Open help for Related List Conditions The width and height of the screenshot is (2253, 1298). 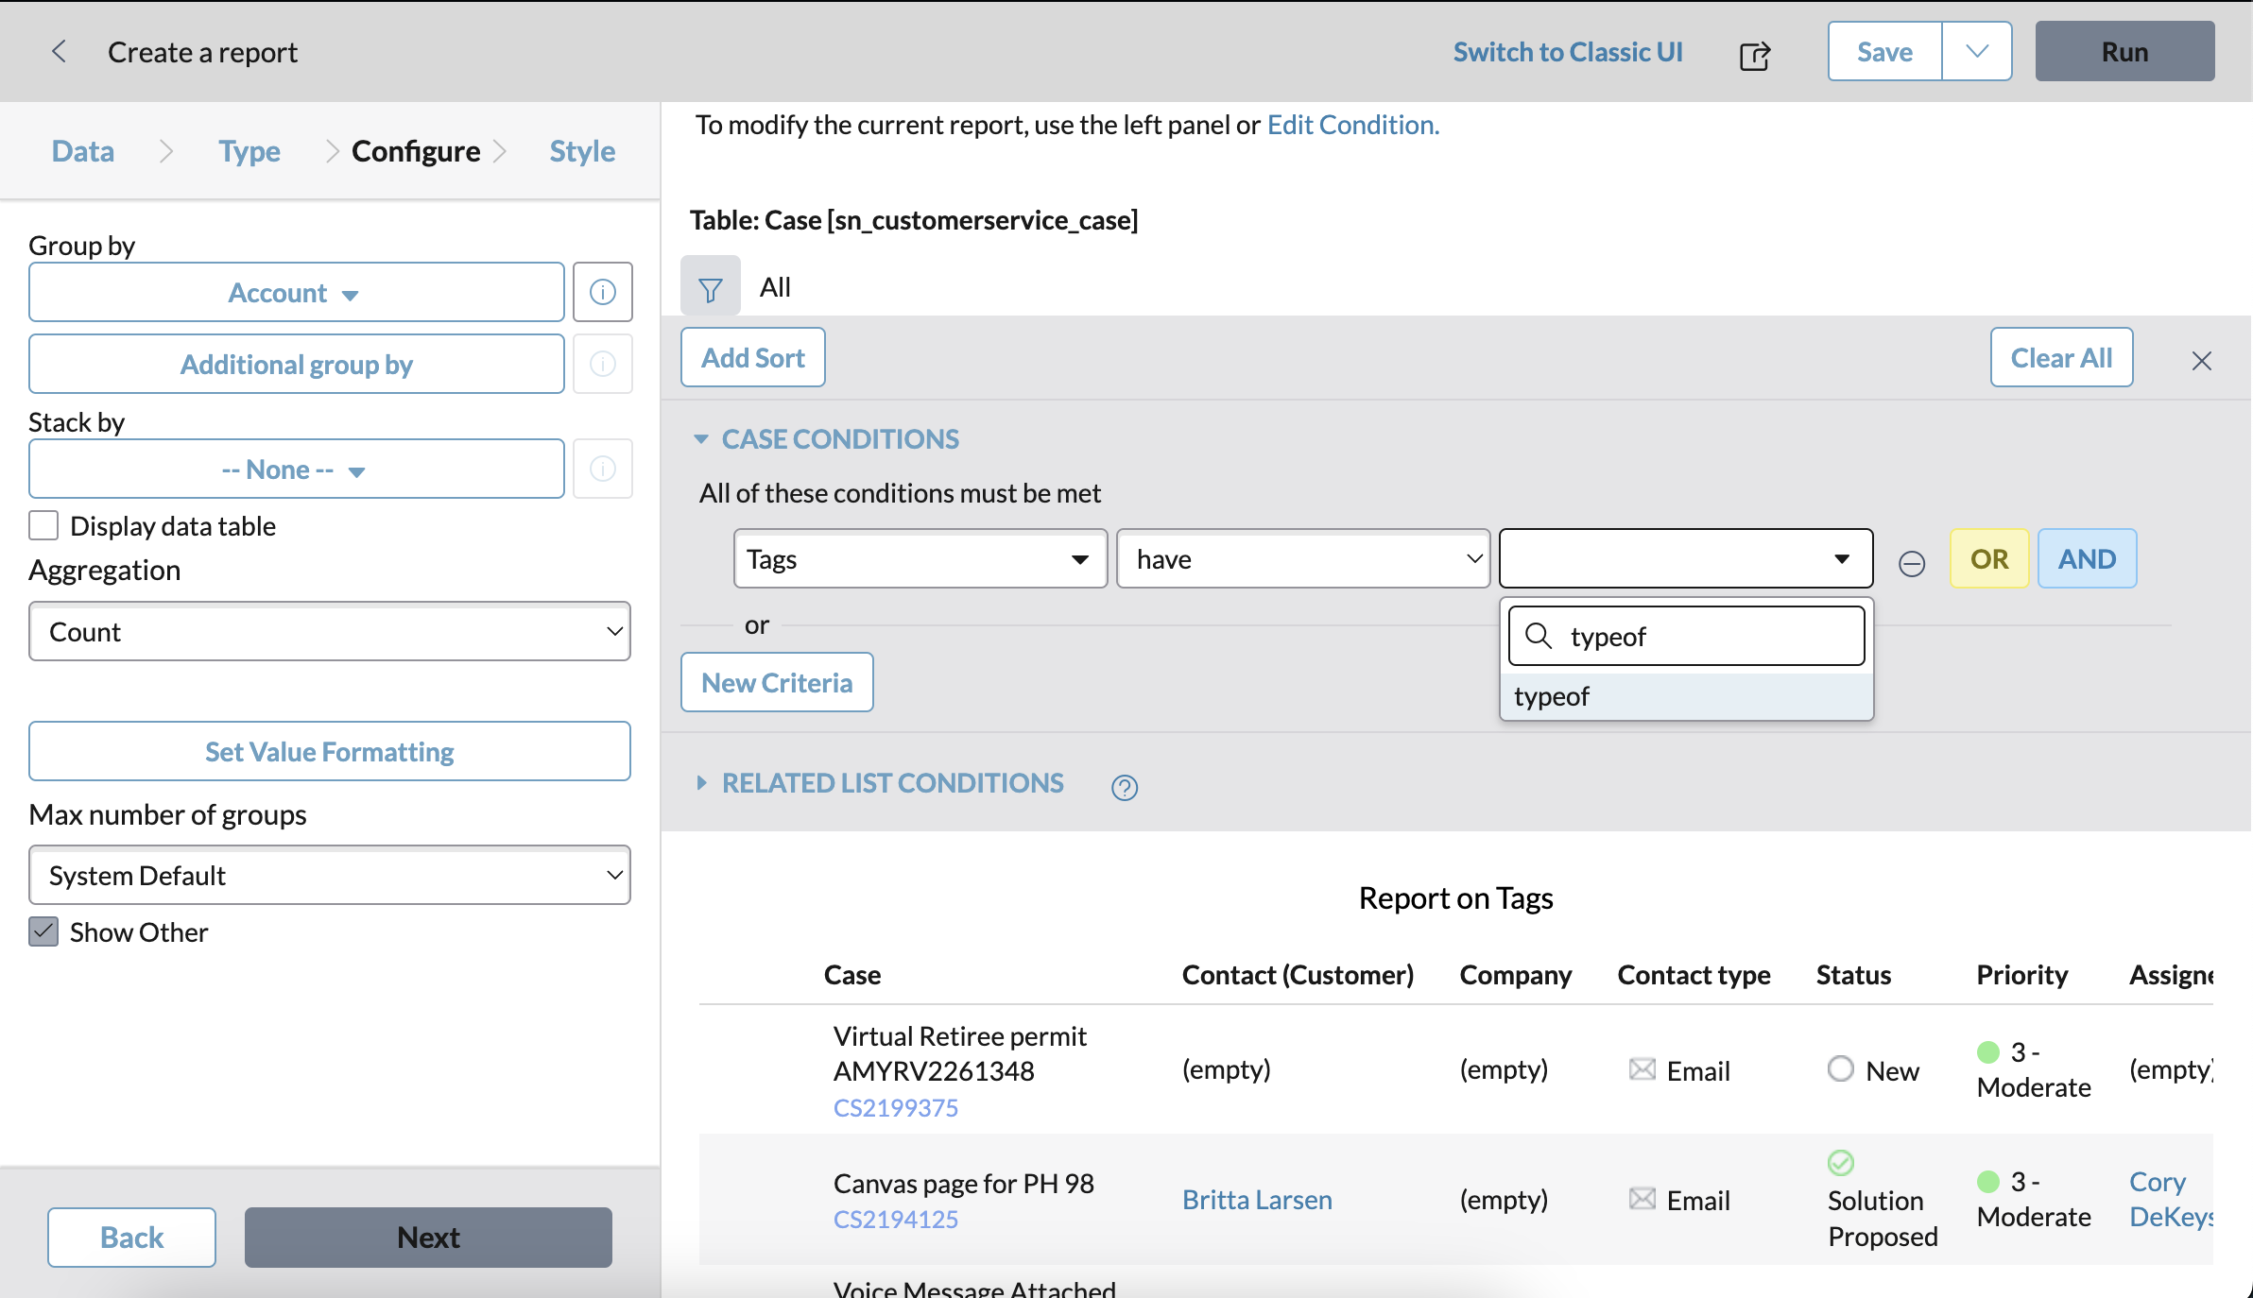pos(1124,787)
